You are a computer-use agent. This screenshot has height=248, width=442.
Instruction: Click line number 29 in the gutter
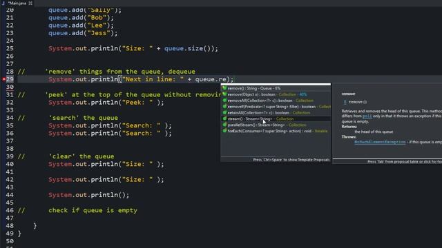pos(10,79)
